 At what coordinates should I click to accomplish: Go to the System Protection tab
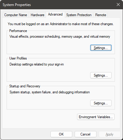click(x=79, y=15)
